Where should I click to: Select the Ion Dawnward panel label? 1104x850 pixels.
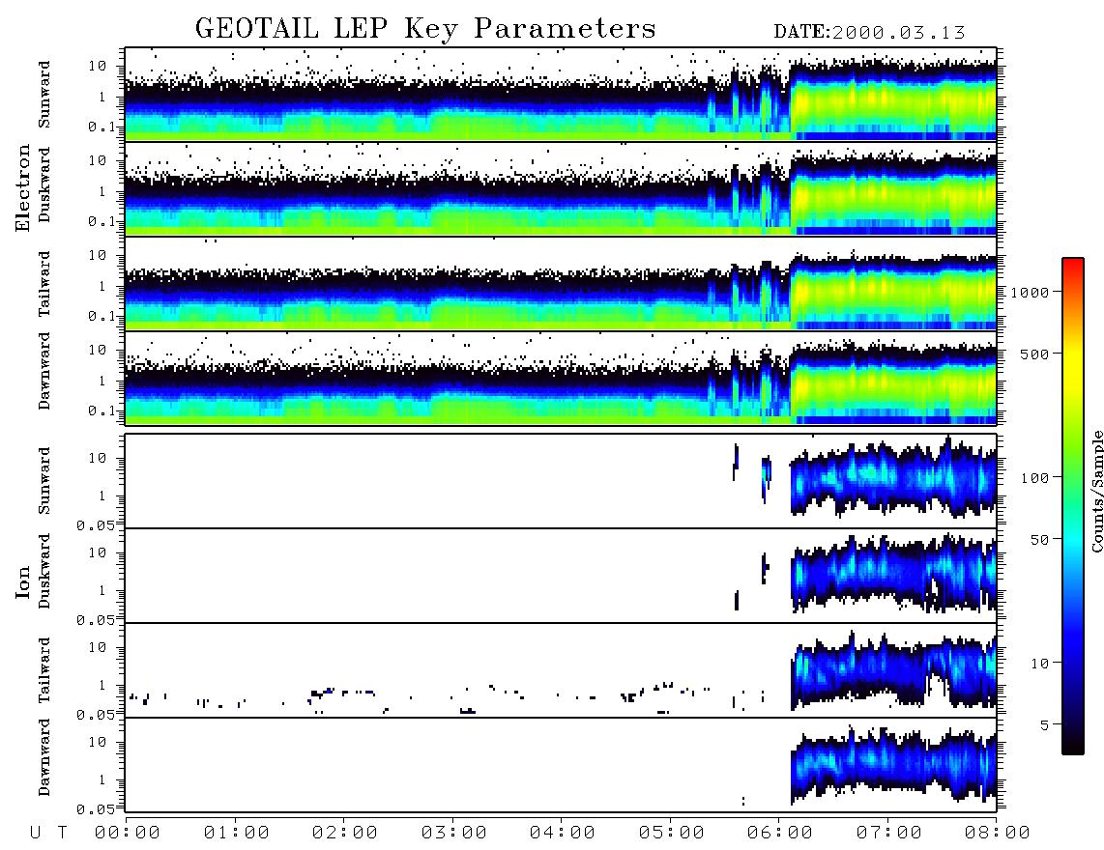[x=44, y=757]
